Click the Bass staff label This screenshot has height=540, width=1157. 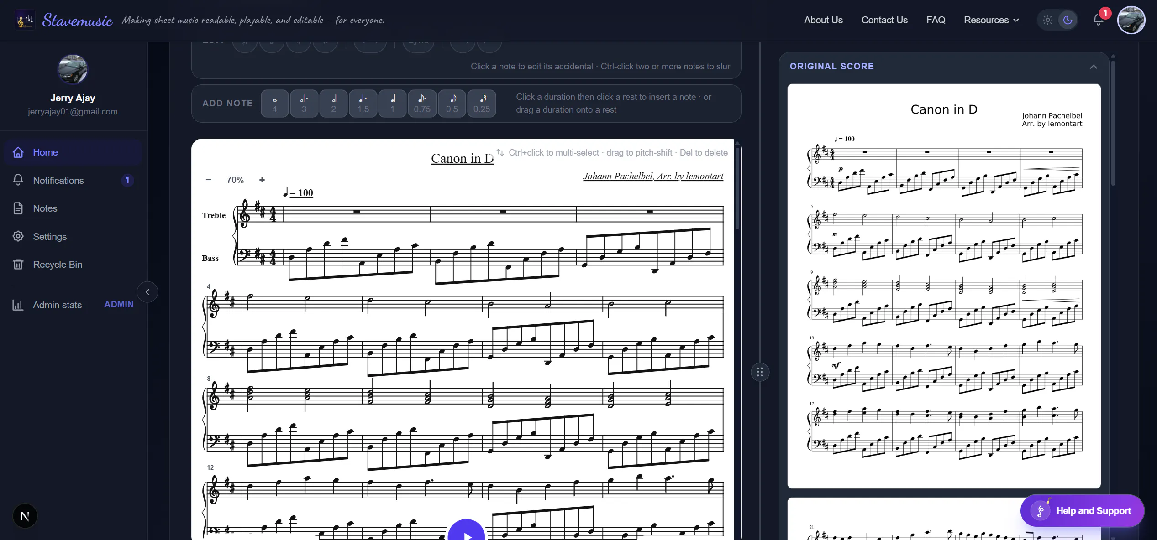[x=210, y=258]
